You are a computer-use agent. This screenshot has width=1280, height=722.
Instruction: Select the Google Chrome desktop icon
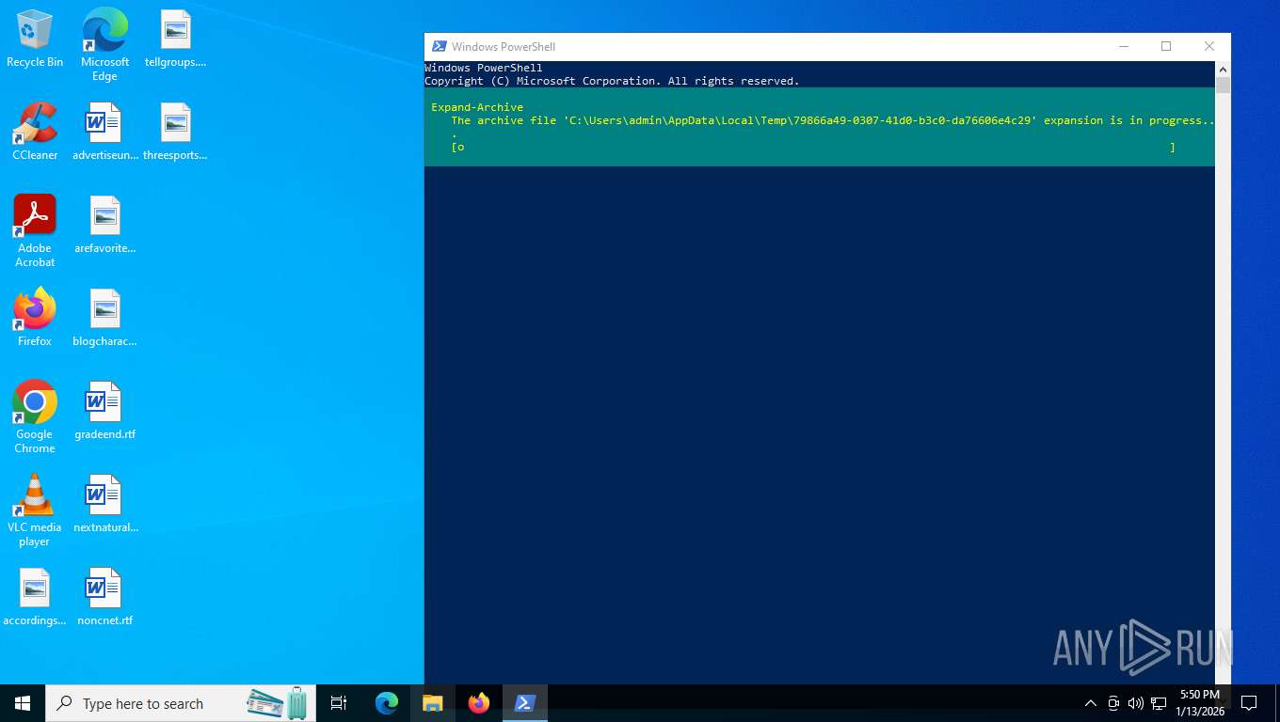[x=35, y=417]
